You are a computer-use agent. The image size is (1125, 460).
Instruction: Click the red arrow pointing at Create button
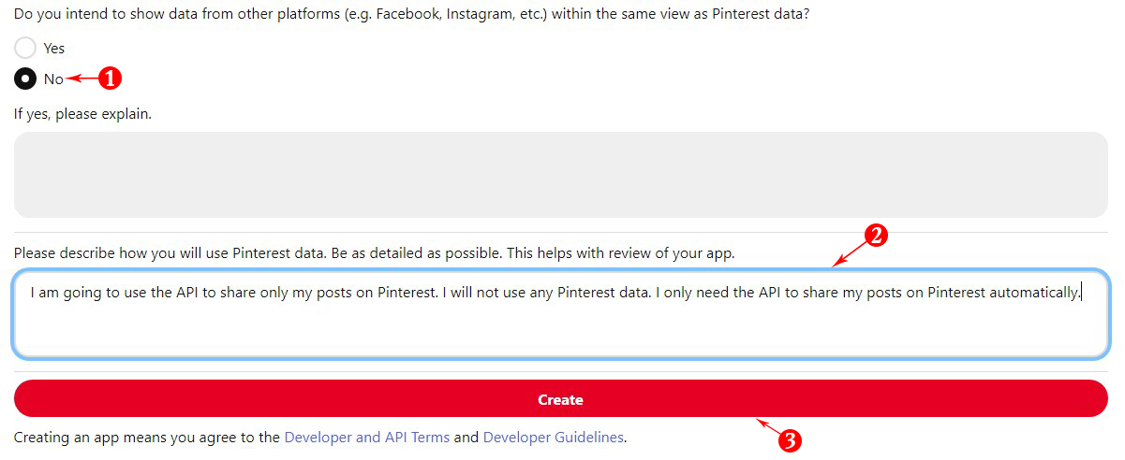[768, 427]
